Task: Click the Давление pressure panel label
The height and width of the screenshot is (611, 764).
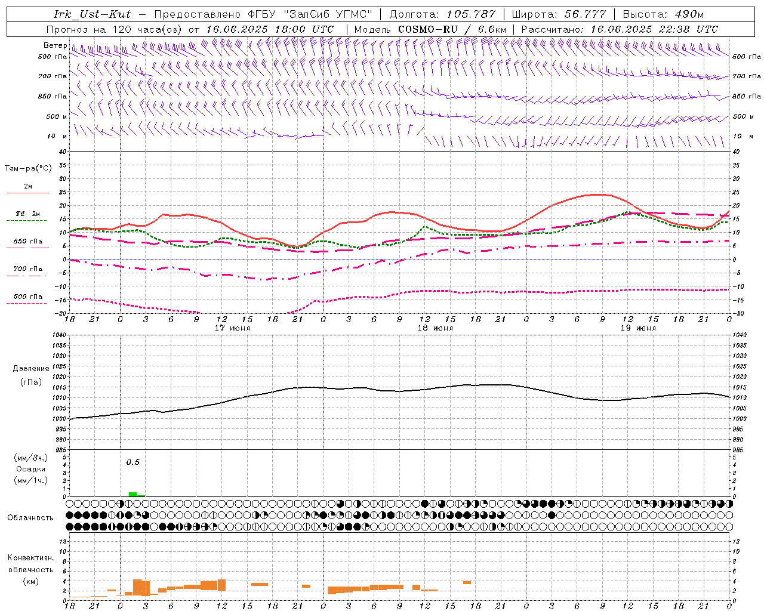Action: click(31, 368)
